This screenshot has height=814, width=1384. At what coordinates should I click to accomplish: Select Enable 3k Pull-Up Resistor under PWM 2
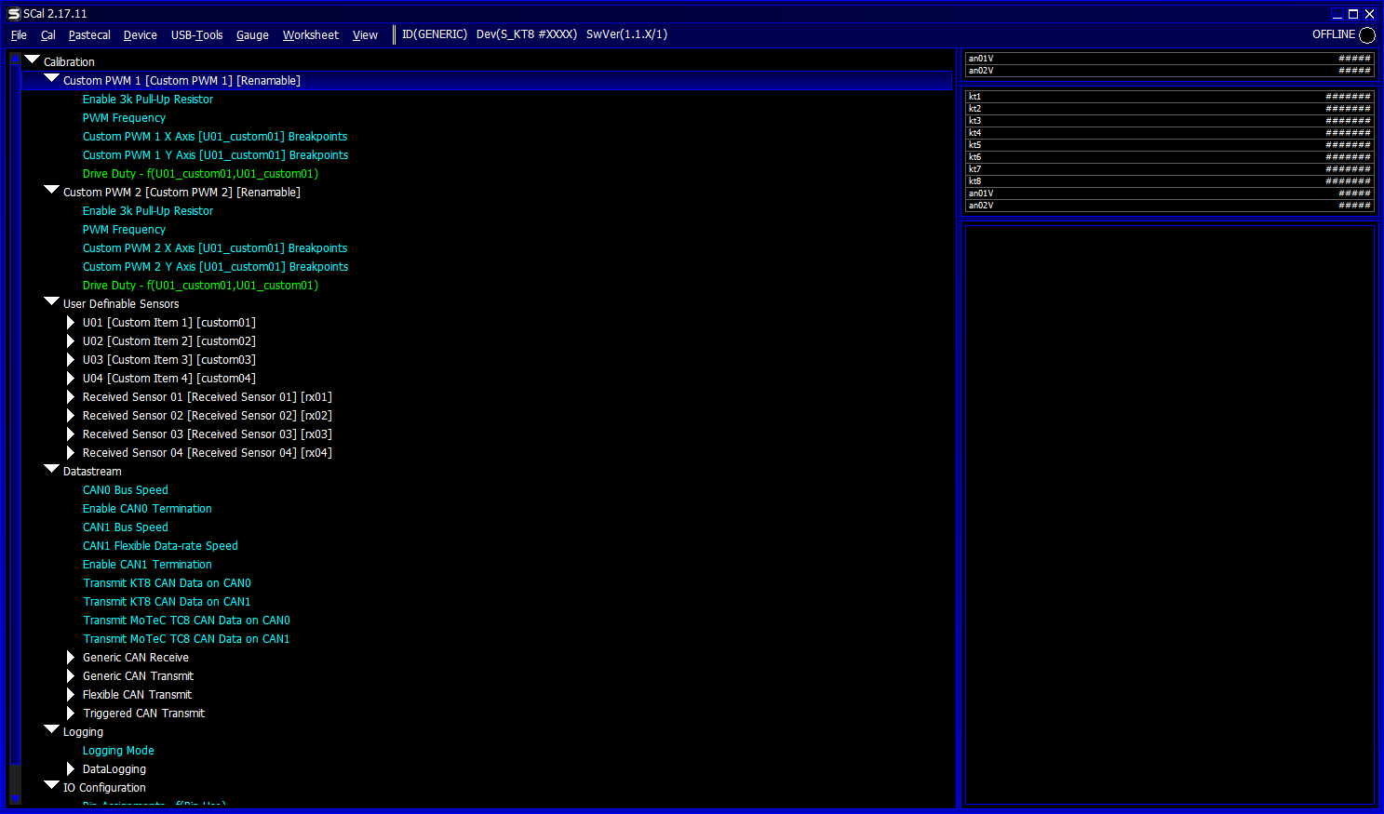tap(148, 211)
